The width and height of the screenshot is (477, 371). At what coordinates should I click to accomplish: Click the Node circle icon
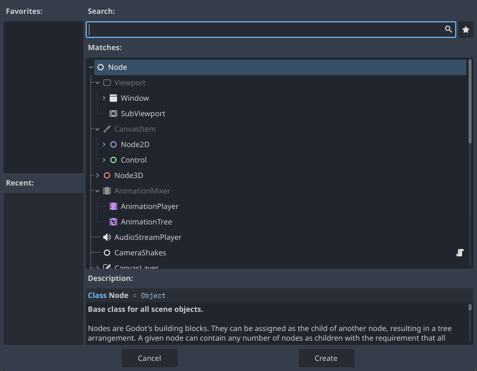click(101, 67)
